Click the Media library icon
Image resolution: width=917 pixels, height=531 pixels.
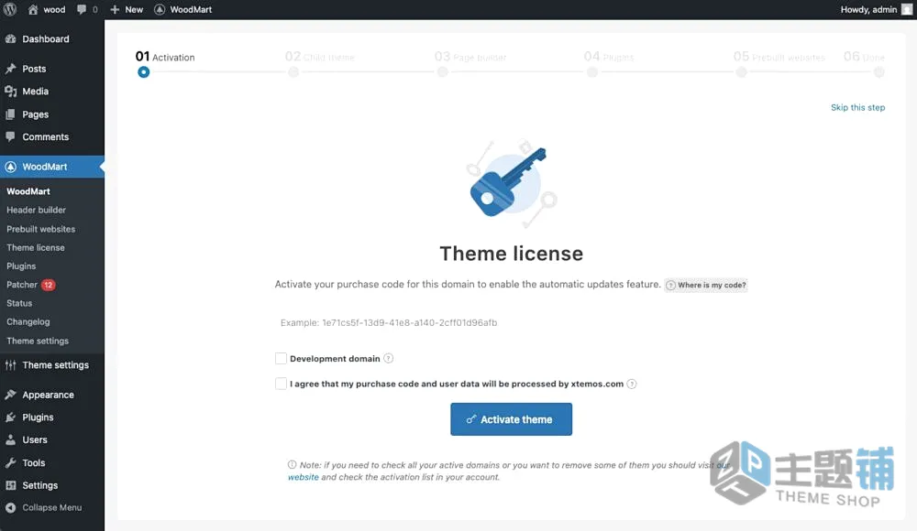coord(10,92)
